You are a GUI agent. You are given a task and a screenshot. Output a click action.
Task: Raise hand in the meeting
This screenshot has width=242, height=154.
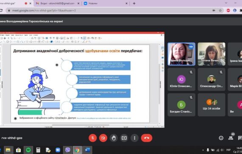pos(114,138)
